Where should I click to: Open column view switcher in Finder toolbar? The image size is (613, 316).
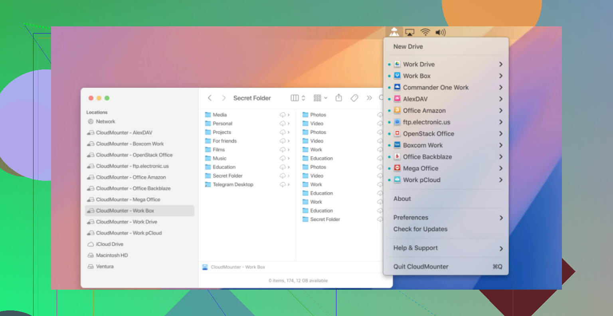coord(298,98)
